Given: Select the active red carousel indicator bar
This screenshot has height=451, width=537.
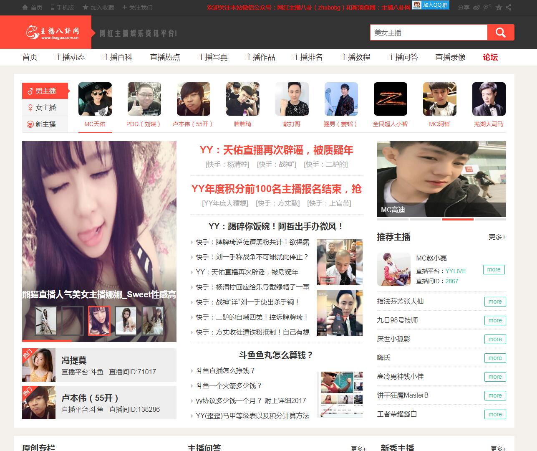Looking at the screenshot, I should point(458,219).
